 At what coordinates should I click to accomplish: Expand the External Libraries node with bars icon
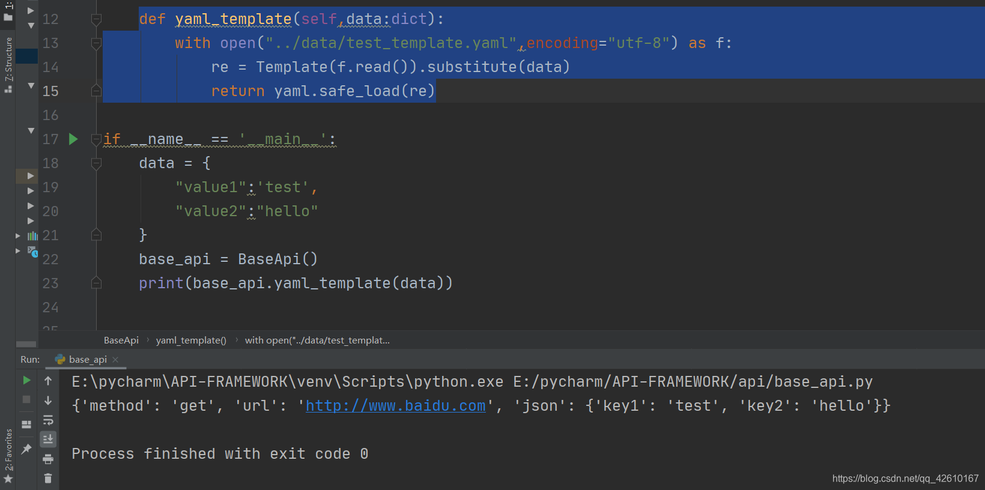[18, 236]
